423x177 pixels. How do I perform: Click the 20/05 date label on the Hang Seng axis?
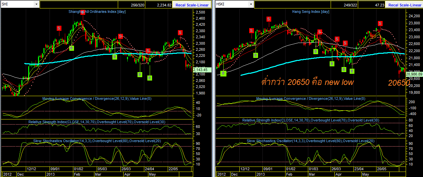tap(382, 169)
